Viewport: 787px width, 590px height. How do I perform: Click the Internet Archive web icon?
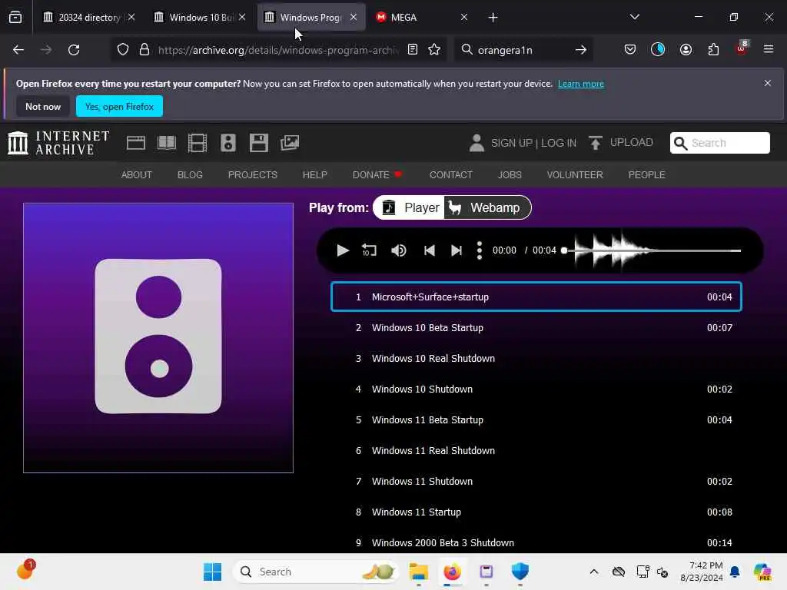tap(135, 143)
